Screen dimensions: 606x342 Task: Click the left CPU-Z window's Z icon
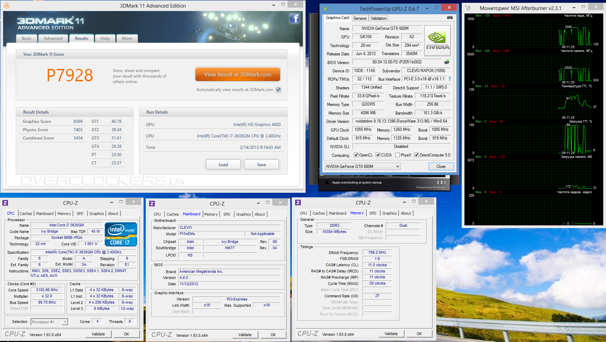tap(5, 203)
